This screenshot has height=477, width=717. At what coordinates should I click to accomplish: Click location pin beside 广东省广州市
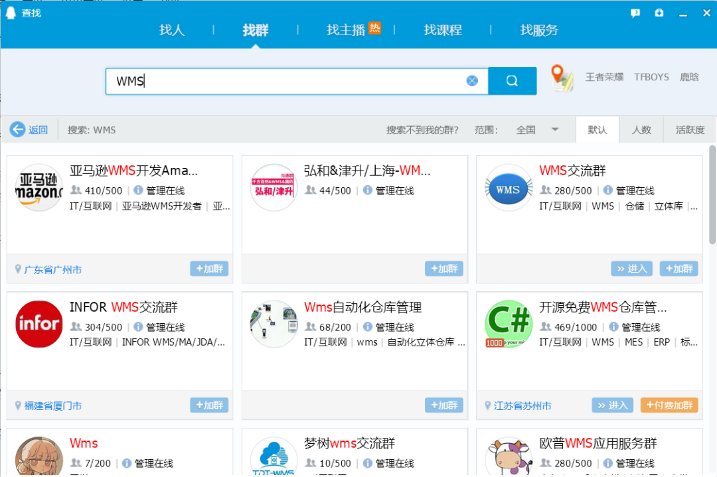[18, 269]
